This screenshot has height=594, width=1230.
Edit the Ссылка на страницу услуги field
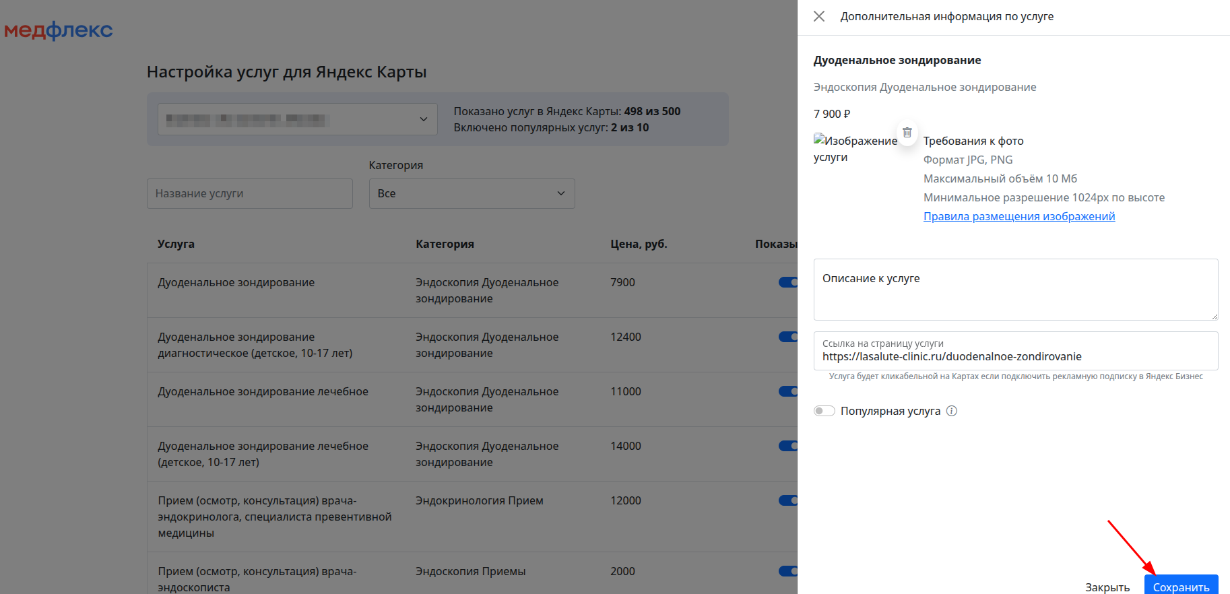[1015, 356]
